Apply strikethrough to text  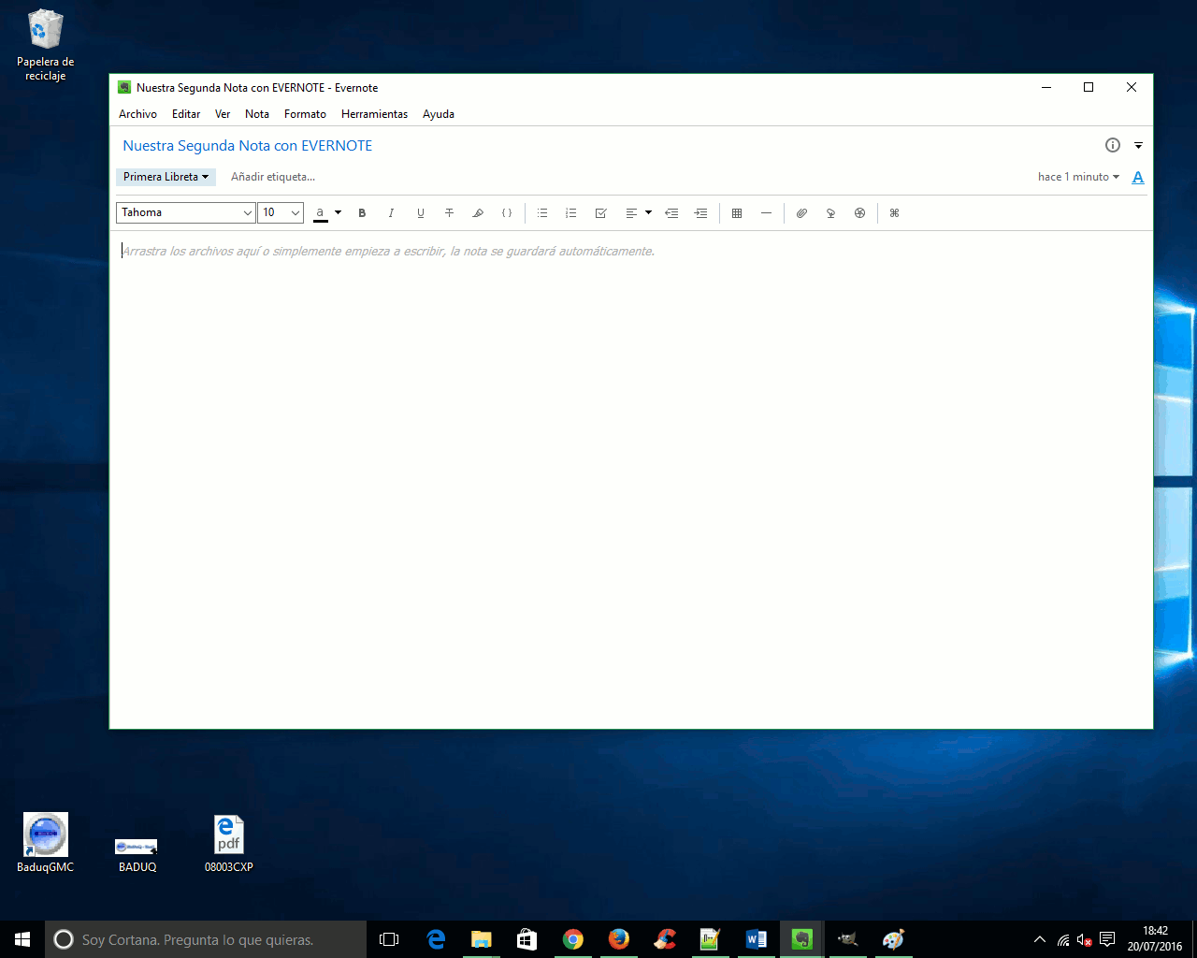coord(449,213)
